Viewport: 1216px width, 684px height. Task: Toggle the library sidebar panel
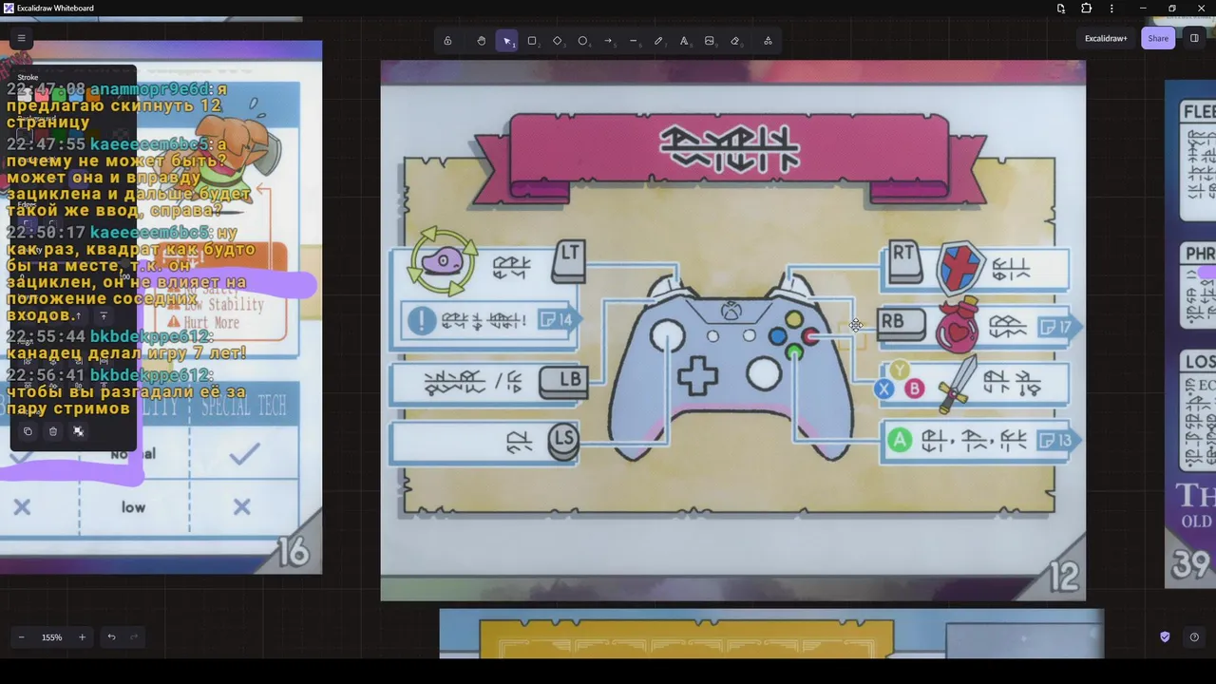(x=1194, y=39)
